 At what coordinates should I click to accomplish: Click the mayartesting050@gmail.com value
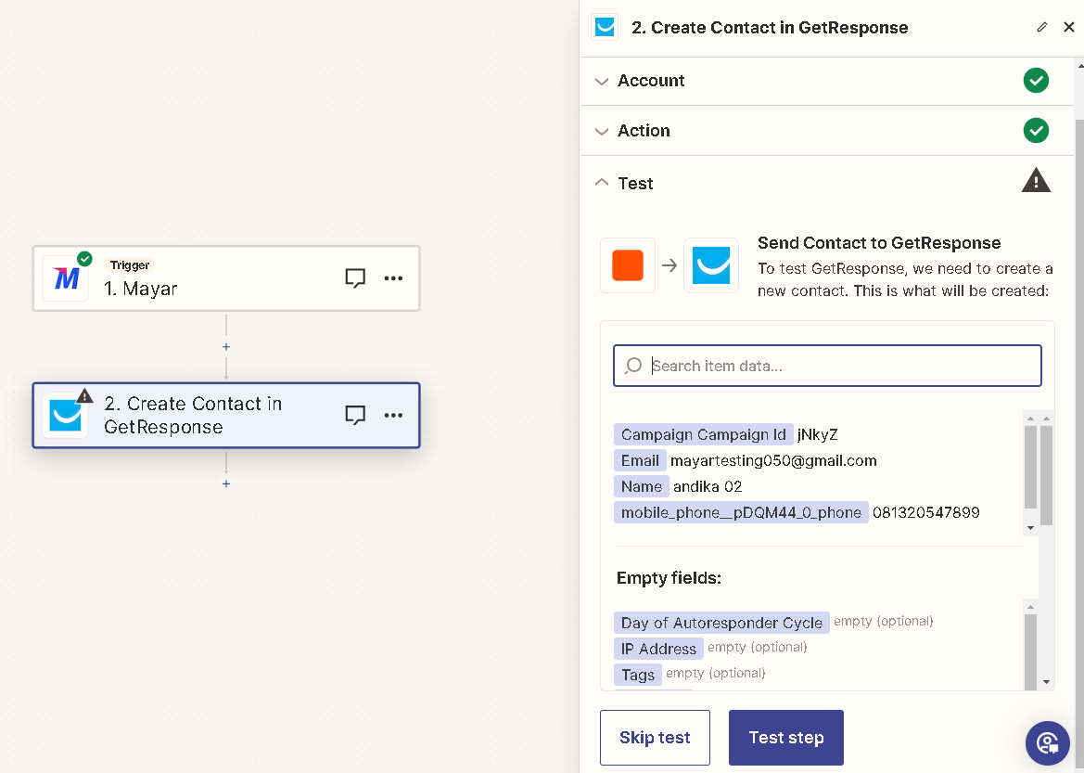773,461
